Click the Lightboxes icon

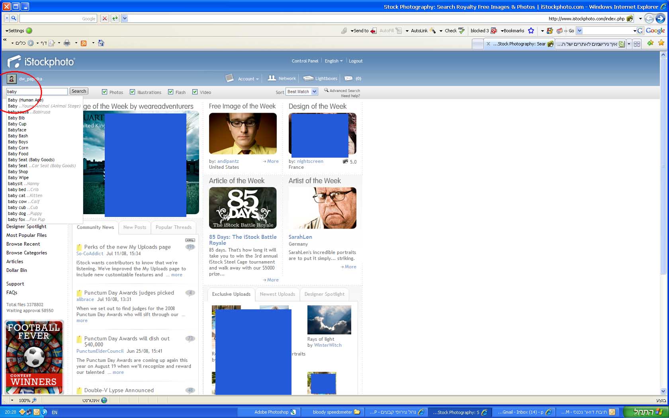308,78
